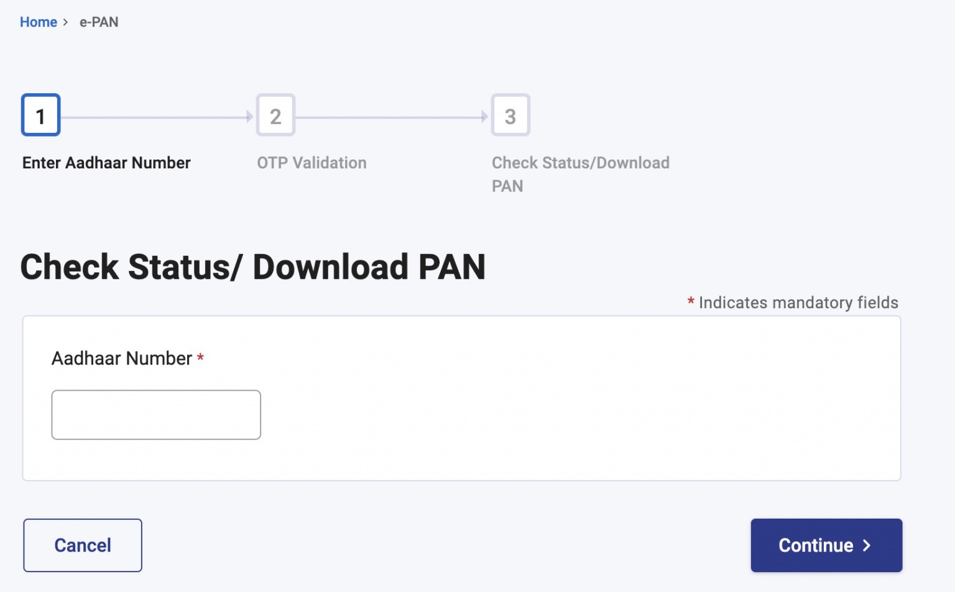Click the arrowhead pointing to step 3
The image size is (955, 592).
(485, 117)
